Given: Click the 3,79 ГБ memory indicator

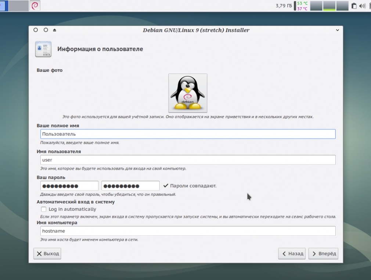Looking at the screenshot, I should [x=284, y=6].
